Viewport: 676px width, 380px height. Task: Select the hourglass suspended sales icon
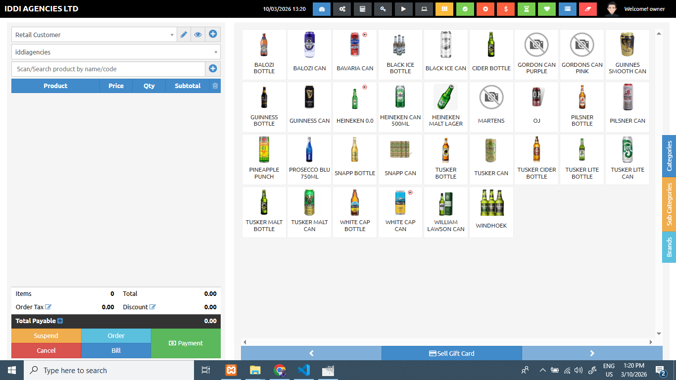tap(526, 9)
